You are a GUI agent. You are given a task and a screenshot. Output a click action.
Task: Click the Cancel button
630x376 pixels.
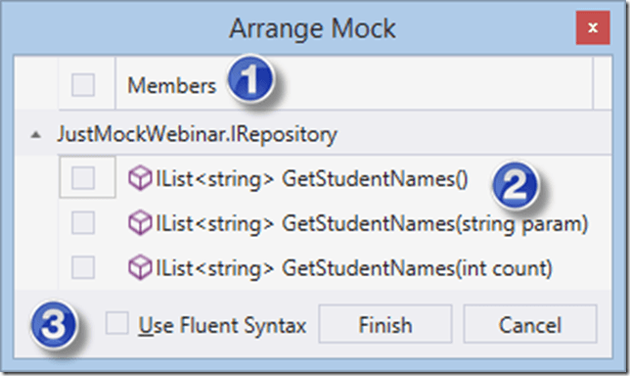pyautogui.click(x=530, y=324)
